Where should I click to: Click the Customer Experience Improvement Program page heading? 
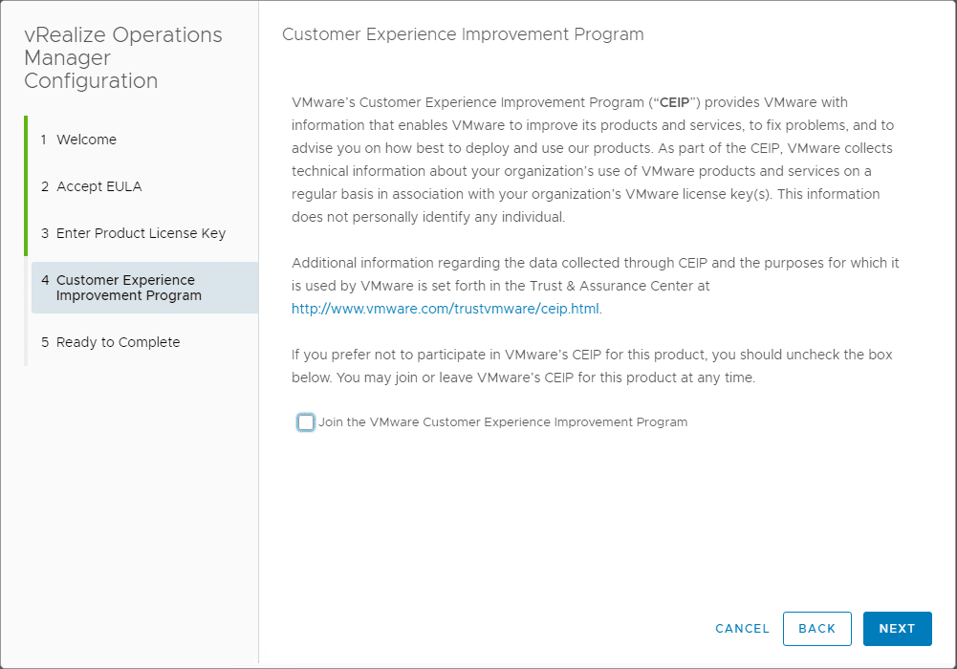(x=463, y=34)
